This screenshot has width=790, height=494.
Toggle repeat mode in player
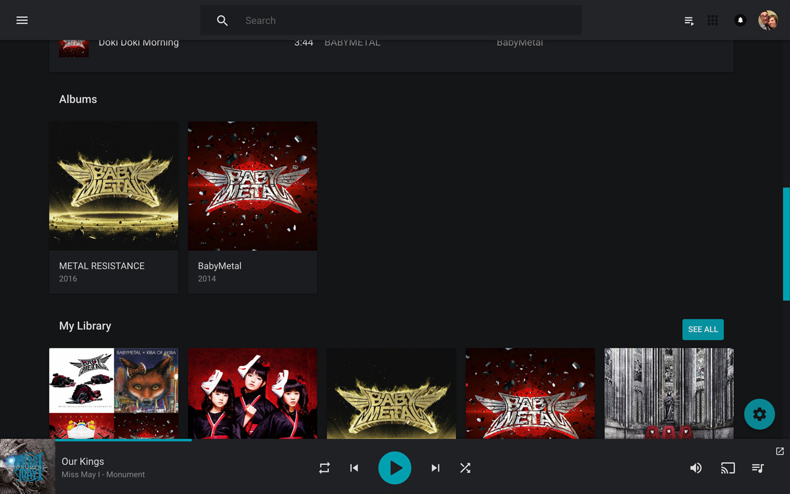(x=324, y=468)
